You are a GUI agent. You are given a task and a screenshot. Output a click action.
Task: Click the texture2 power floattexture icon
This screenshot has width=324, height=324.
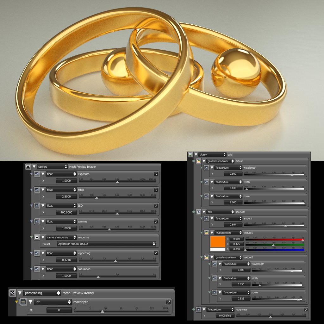tap(215, 293)
